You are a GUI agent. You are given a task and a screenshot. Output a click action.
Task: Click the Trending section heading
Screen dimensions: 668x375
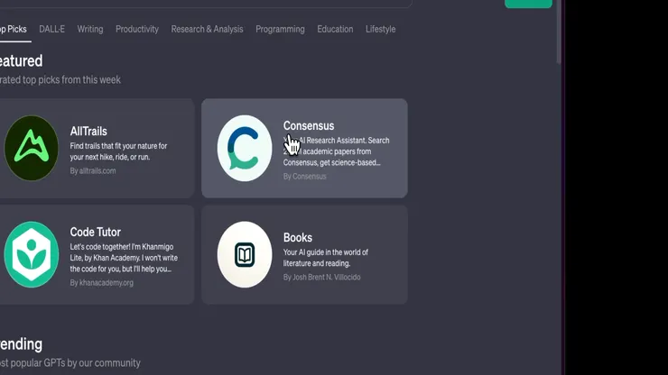point(22,344)
